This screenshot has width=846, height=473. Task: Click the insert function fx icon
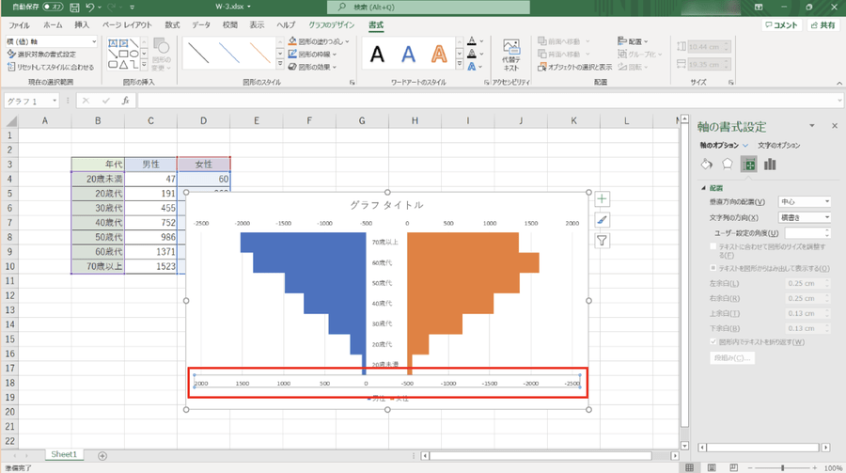[x=125, y=101]
